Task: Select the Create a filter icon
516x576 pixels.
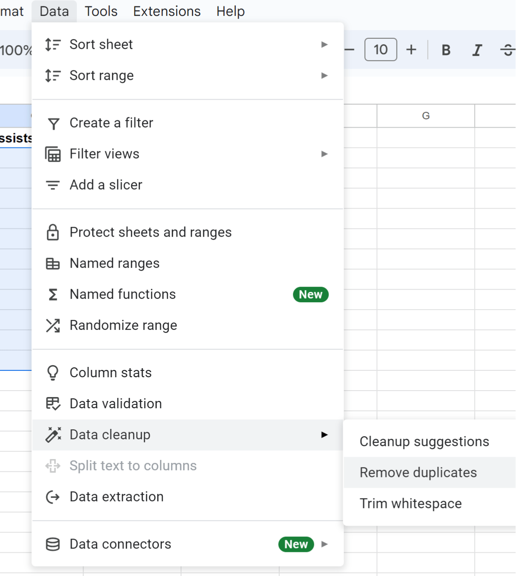Action: click(x=53, y=123)
